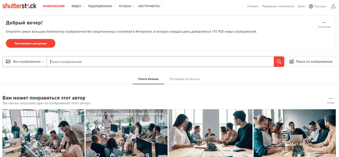Screen dimensions: 339x157
Task: Click the heart favorite icon on thumbnail
Action: tap(98, 155)
